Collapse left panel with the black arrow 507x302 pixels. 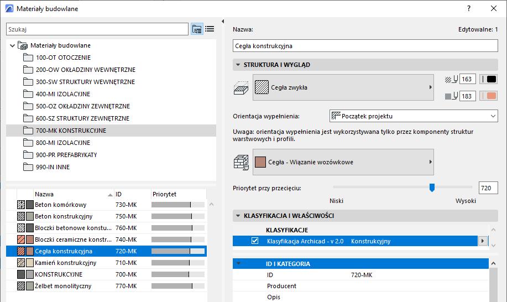[223, 22]
